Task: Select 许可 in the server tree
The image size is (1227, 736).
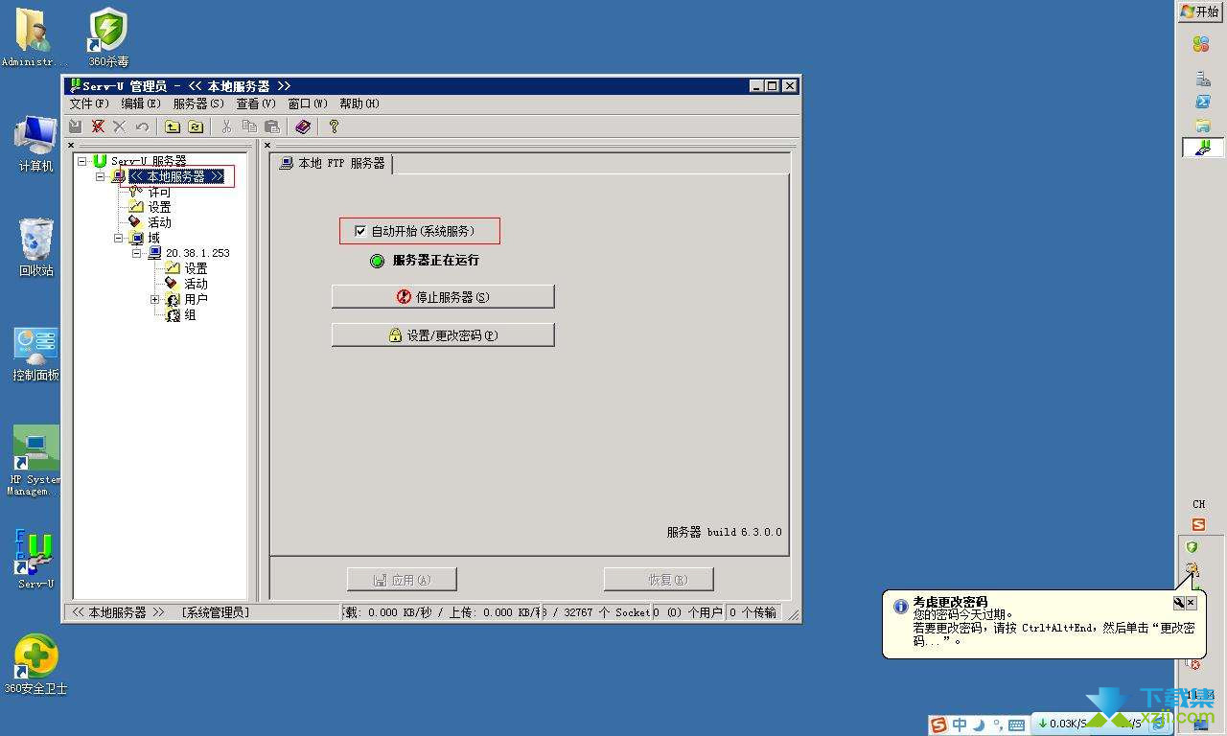Action: (159, 193)
